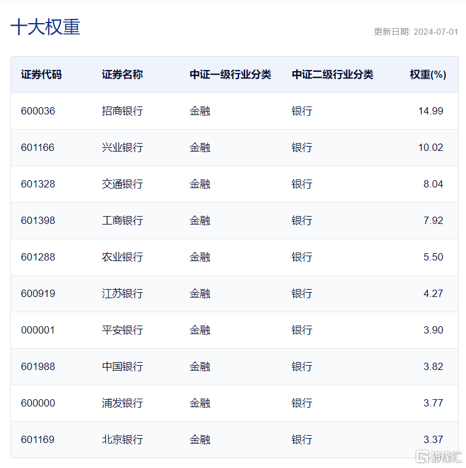Select stock name 浦发银行

click(122, 403)
